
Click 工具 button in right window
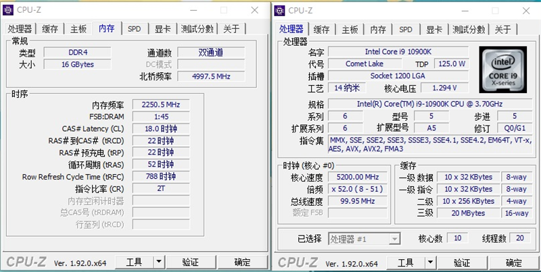point(405,263)
